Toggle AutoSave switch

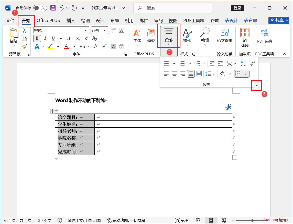[40, 8]
